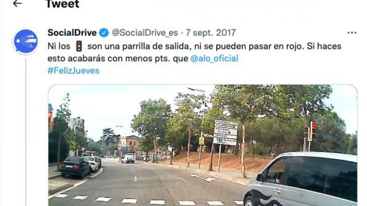The image size is (367, 206).
Task: Click the yellow pedestrian sign in photo
Action: pyautogui.click(x=201, y=141)
